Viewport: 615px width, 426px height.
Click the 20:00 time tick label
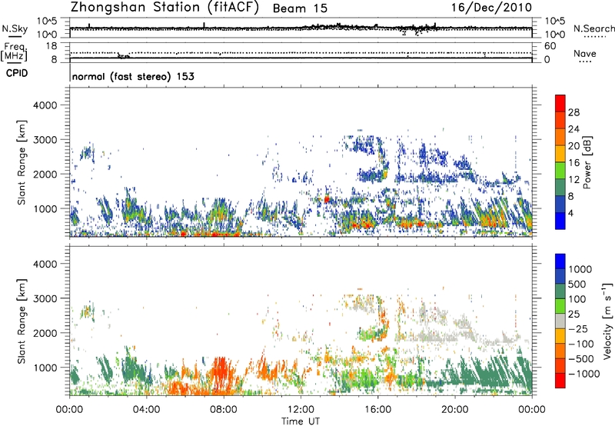click(x=455, y=410)
